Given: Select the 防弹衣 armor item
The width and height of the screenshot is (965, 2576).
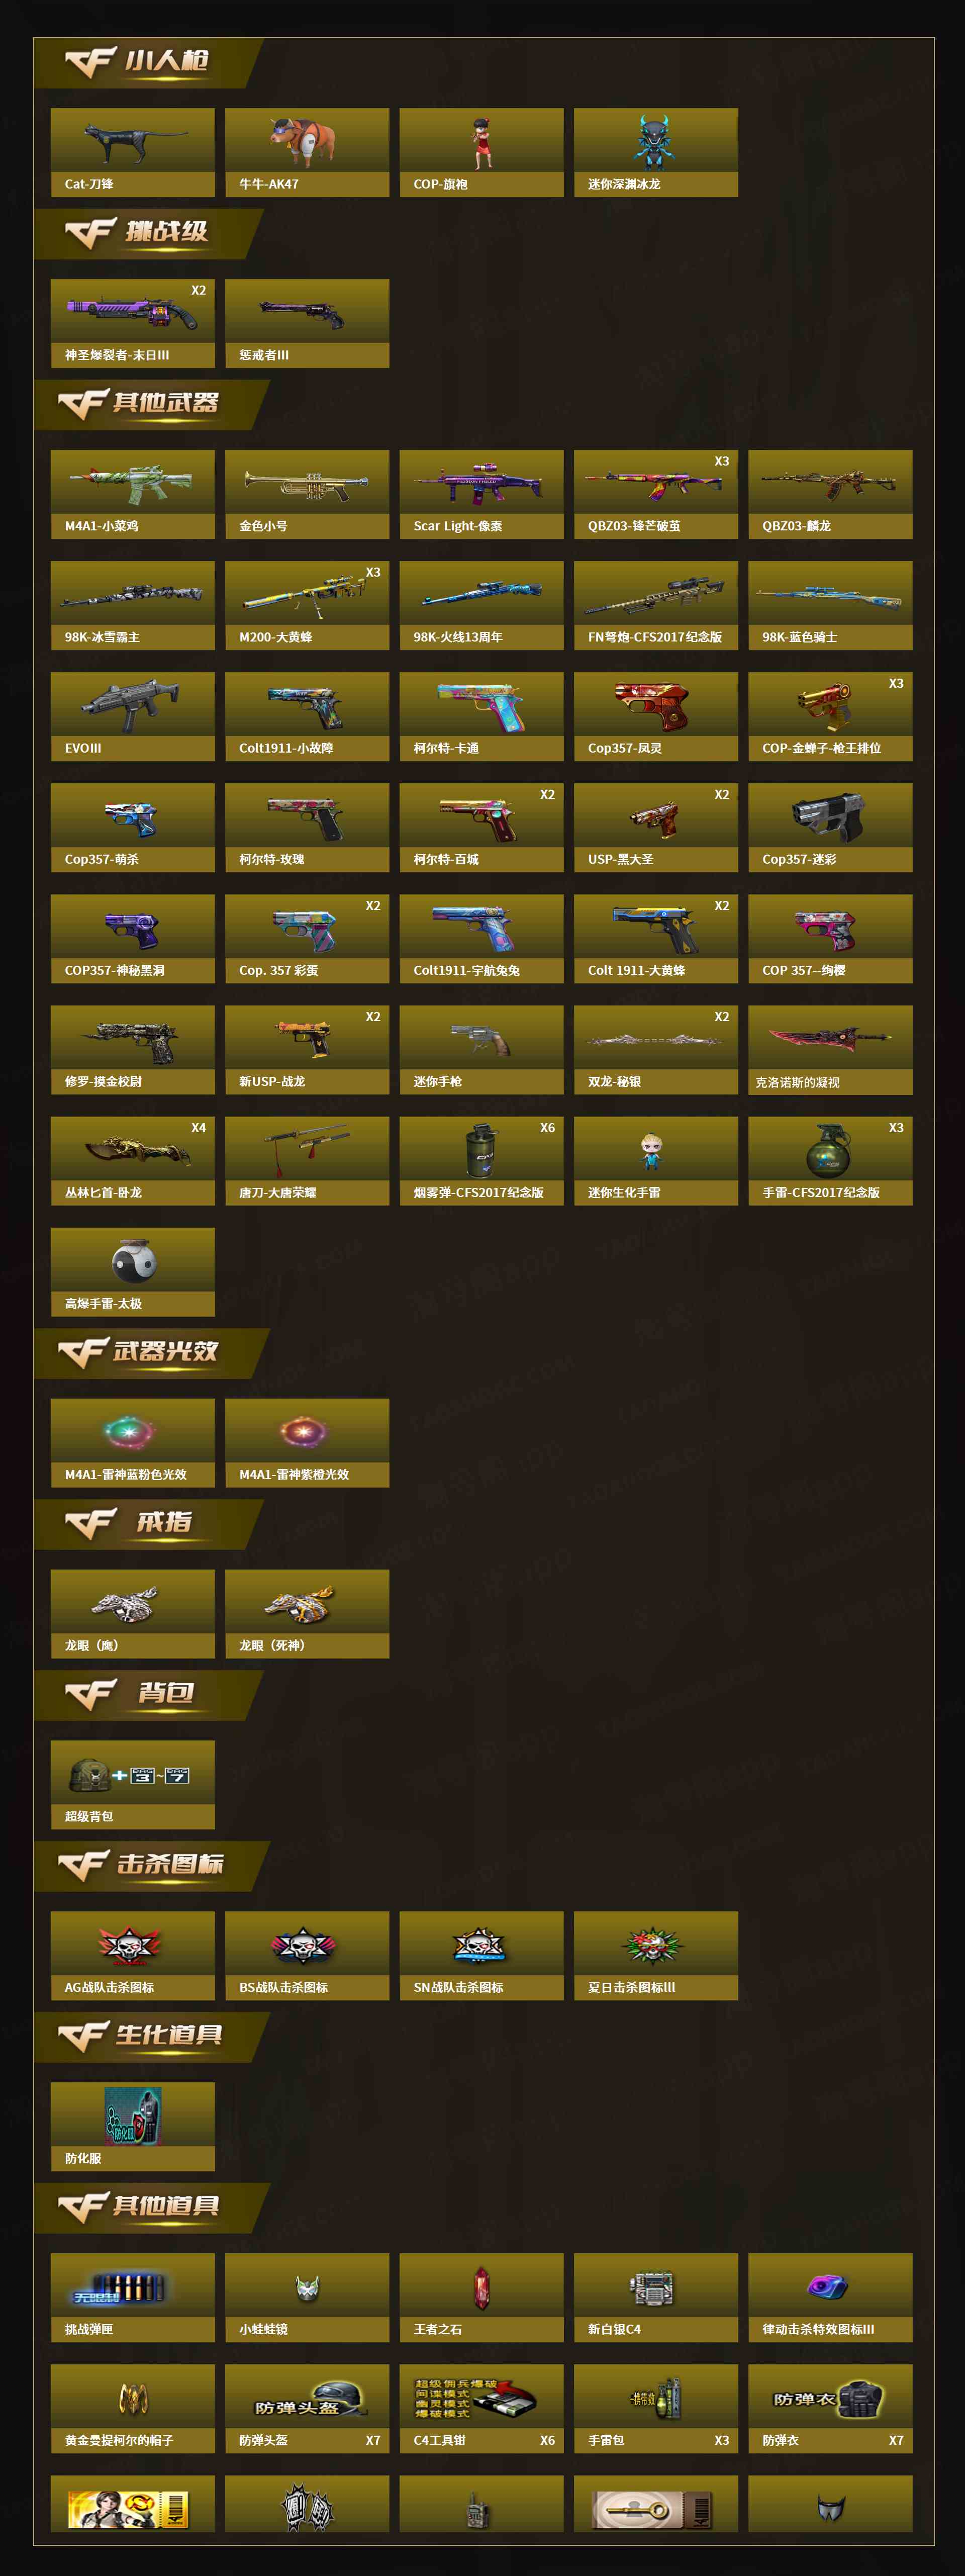Looking at the screenshot, I should pyautogui.click(x=830, y=2409).
